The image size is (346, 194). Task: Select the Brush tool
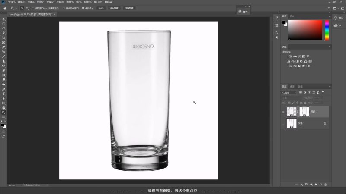4,56
